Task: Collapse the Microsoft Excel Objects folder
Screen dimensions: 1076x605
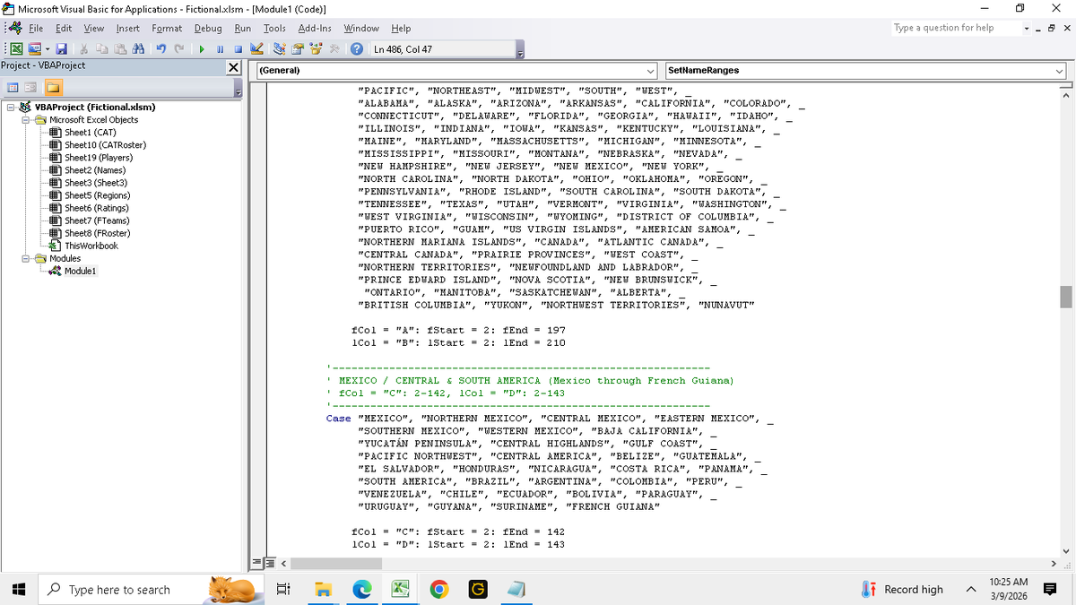Action: pyautogui.click(x=27, y=119)
